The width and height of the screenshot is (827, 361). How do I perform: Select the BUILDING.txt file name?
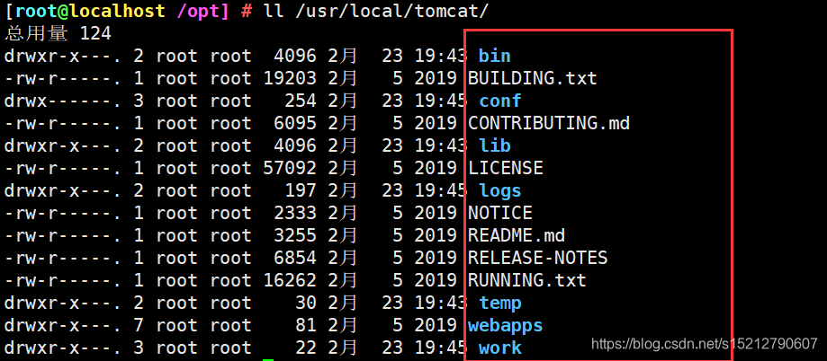coord(532,78)
